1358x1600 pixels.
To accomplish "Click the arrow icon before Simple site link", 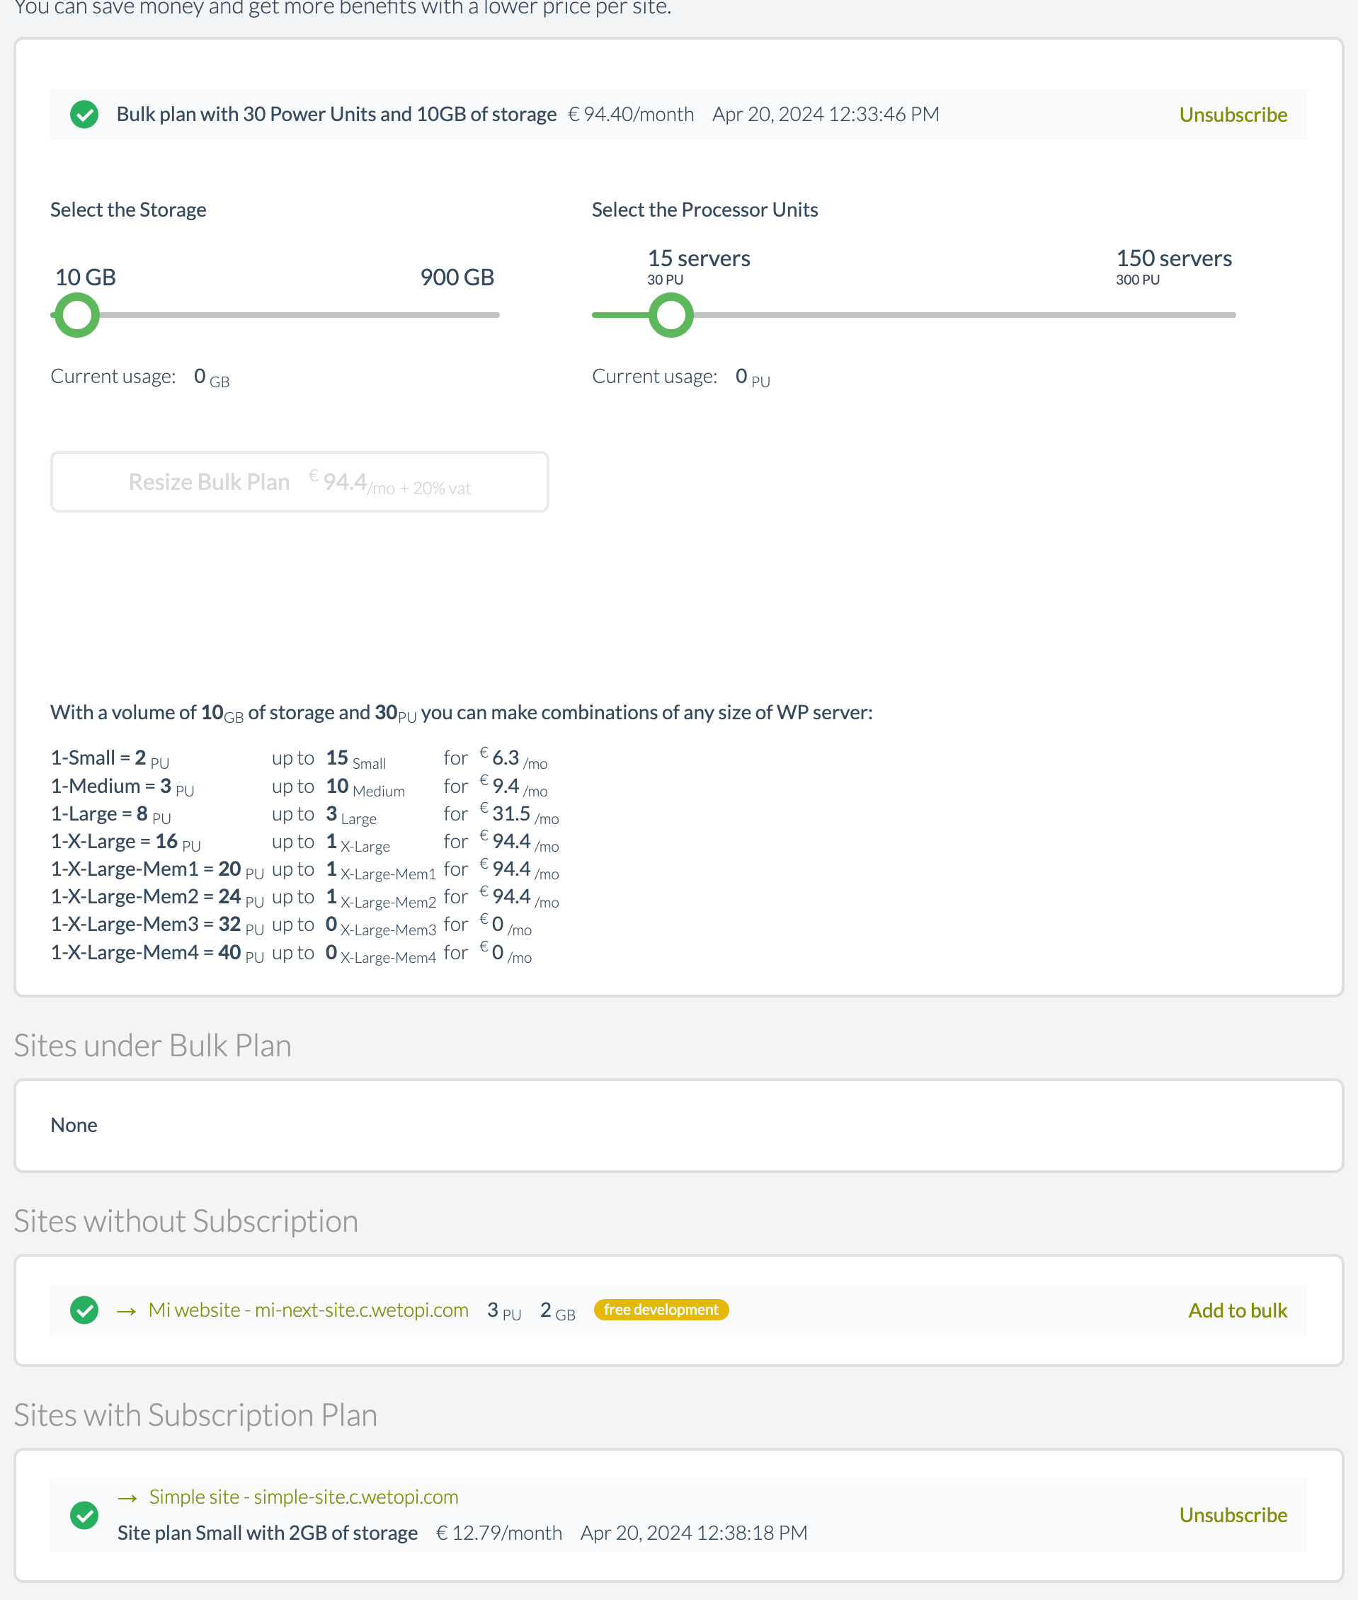I will click(x=127, y=1497).
